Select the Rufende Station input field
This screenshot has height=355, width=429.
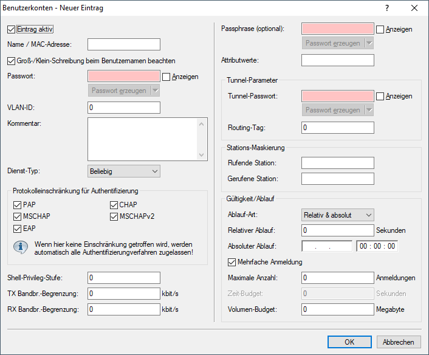click(x=337, y=163)
